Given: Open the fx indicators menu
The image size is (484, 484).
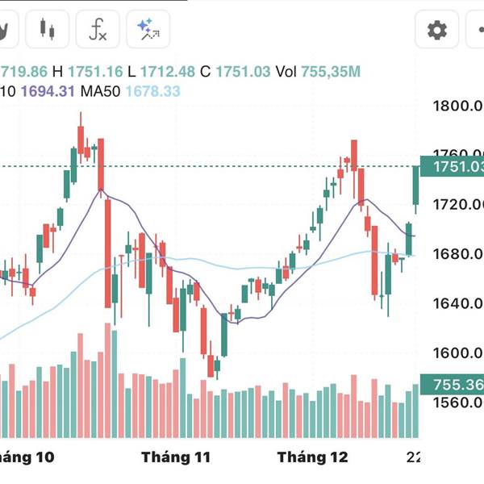Looking at the screenshot, I should coord(98,31).
